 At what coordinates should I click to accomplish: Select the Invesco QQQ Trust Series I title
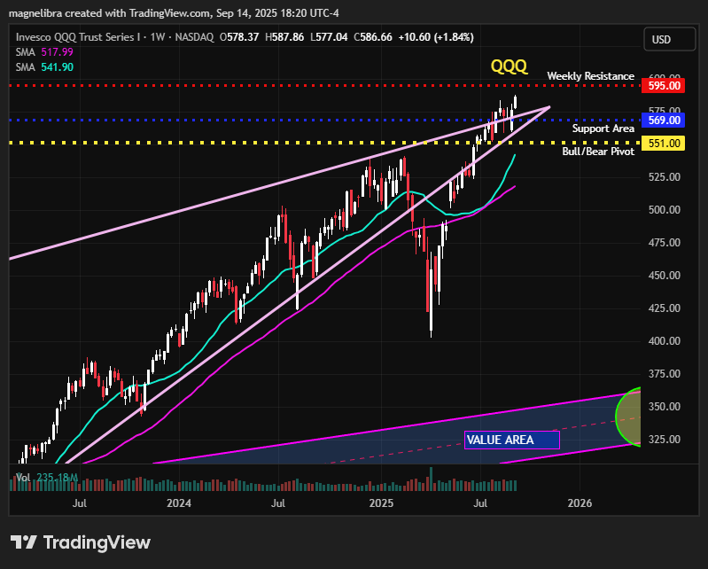point(78,37)
